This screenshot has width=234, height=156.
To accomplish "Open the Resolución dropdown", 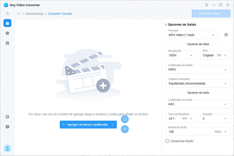I will 181,55.
